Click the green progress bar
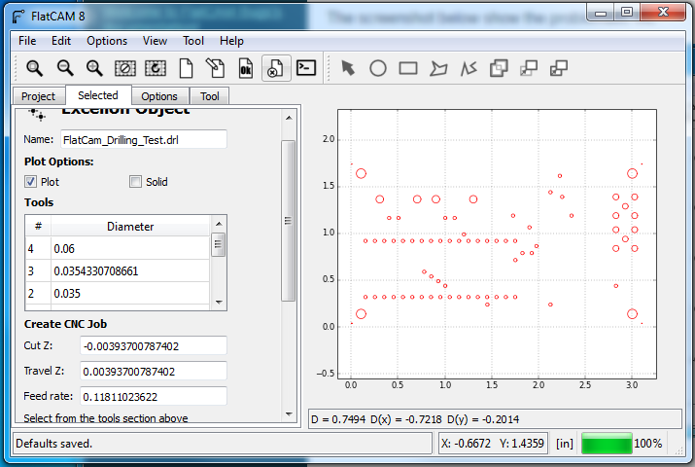The image size is (695, 467). click(x=607, y=444)
